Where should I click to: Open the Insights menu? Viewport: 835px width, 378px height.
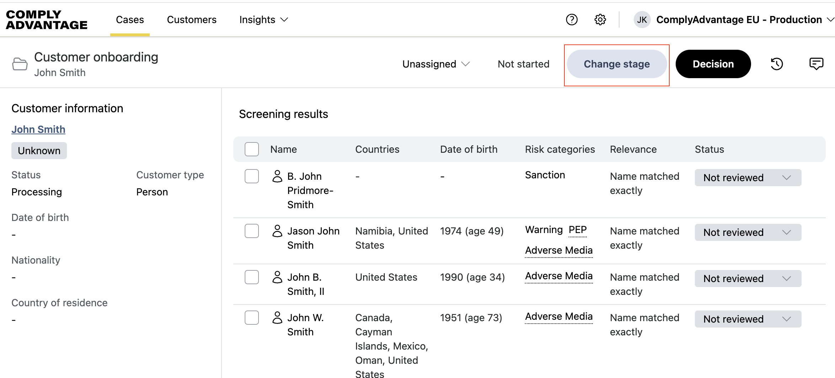point(264,20)
